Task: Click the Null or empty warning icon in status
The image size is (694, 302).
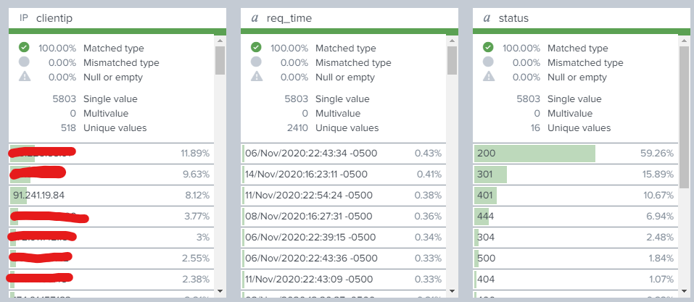Action: pyautogui.click(x=488, y=77)
